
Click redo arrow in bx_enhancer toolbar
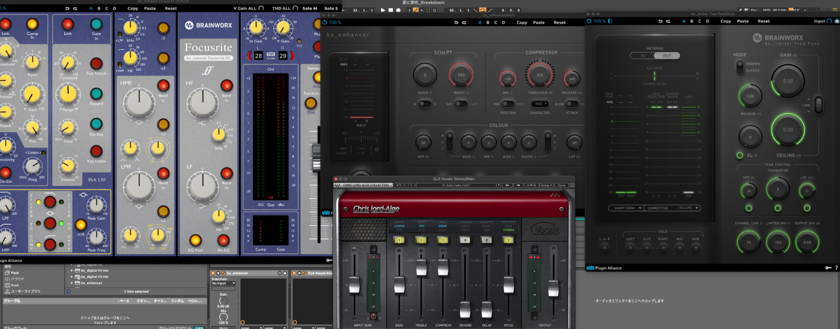(x=464, y=23)
